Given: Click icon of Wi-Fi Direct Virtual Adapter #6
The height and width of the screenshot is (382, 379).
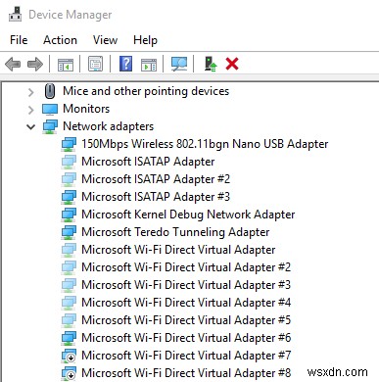Looking at the screenshot, I should (x=69, y=338).
